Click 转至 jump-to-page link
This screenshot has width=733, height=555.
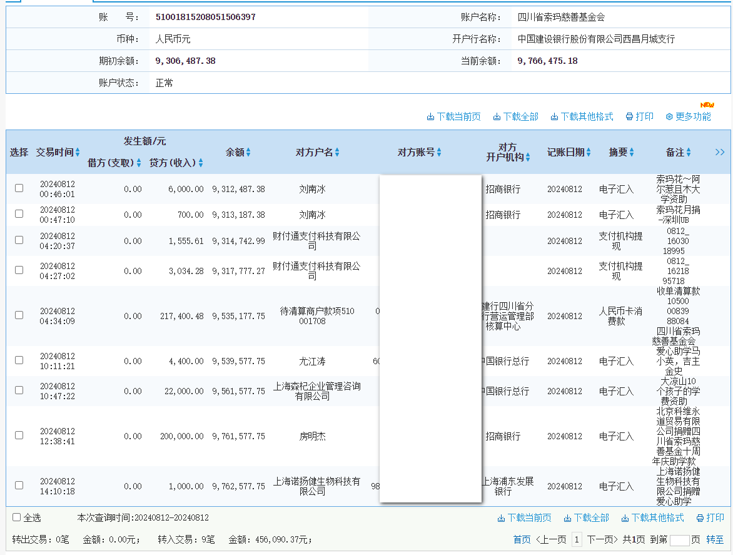pyautogui.click(x=715, y=539)
